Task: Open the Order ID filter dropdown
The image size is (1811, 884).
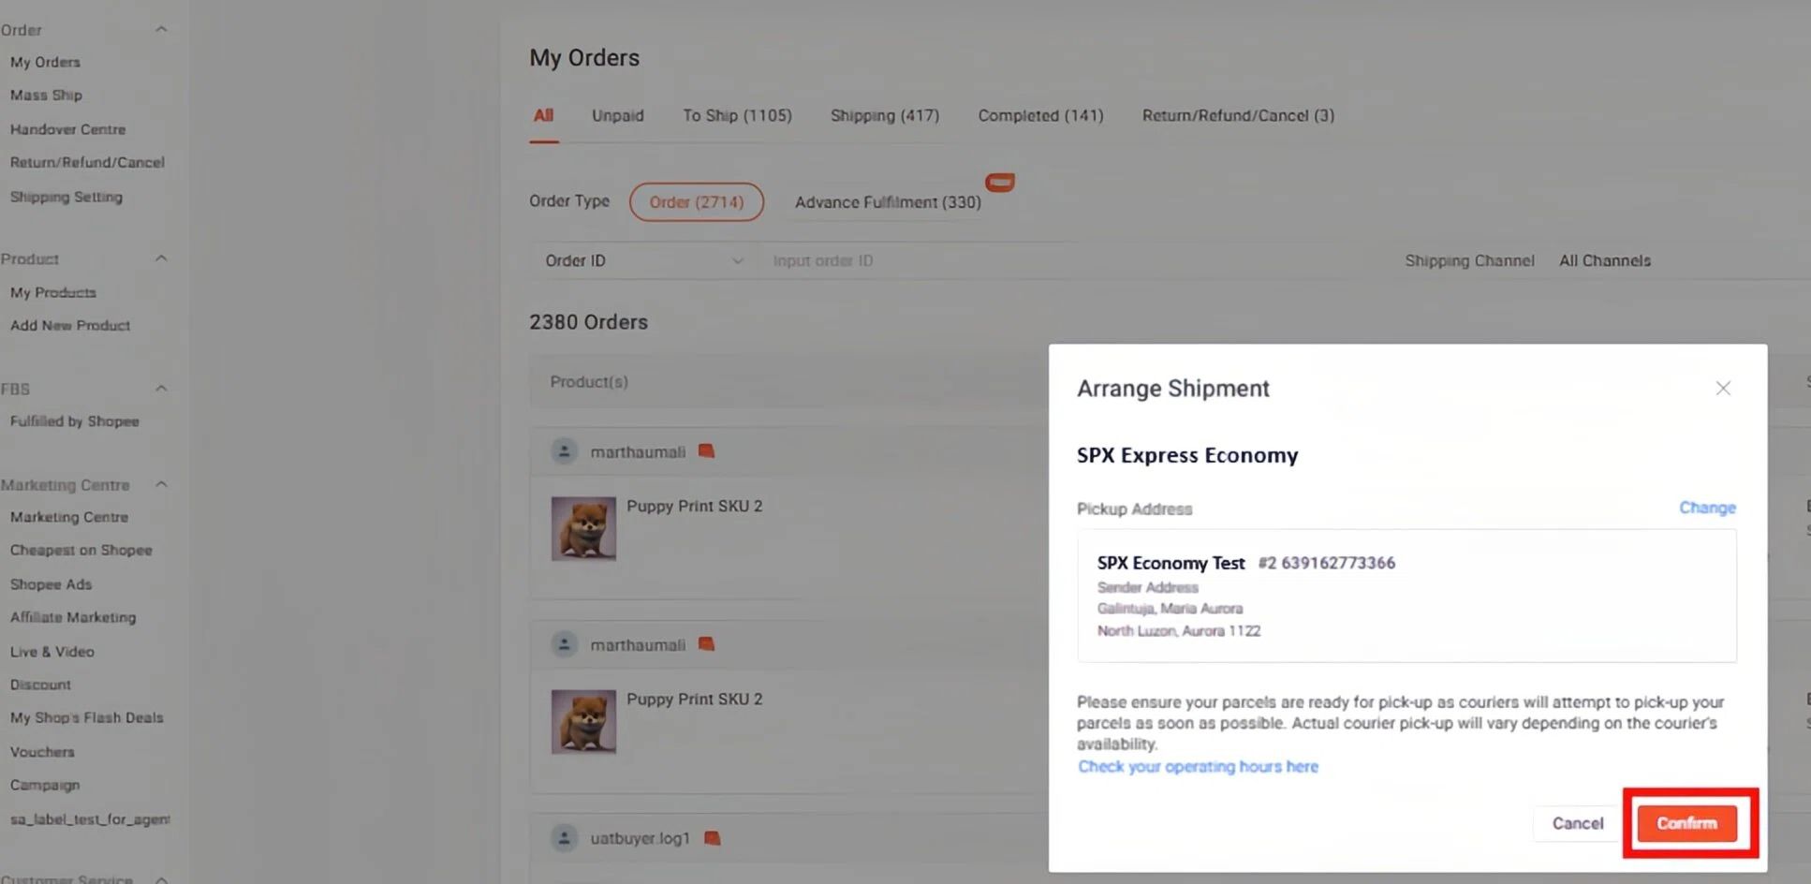Action: 643,260
